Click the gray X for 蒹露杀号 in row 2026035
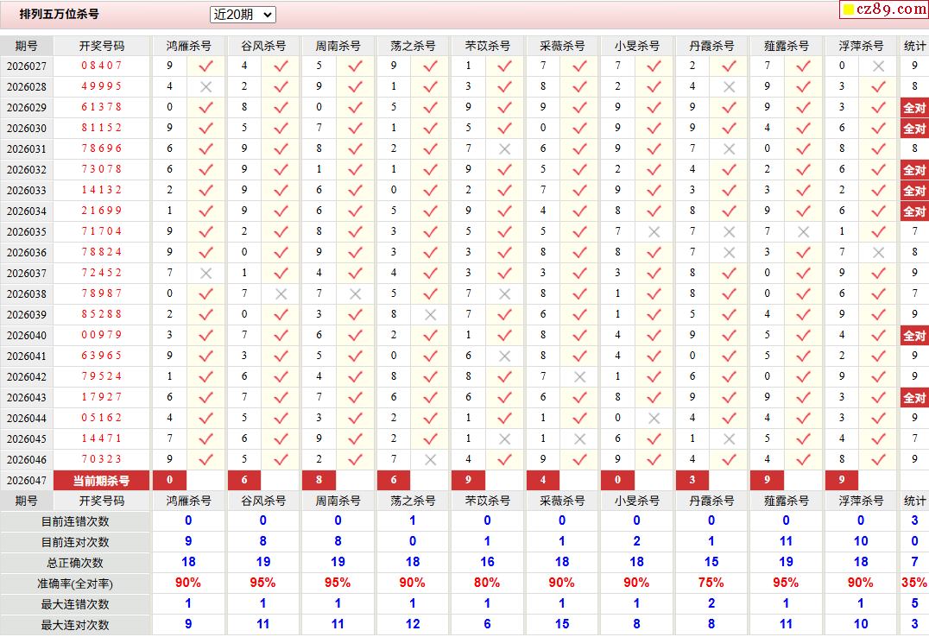The height and width of the screenshot is (637, 929). pyautogui.click(x=803, y=232)
